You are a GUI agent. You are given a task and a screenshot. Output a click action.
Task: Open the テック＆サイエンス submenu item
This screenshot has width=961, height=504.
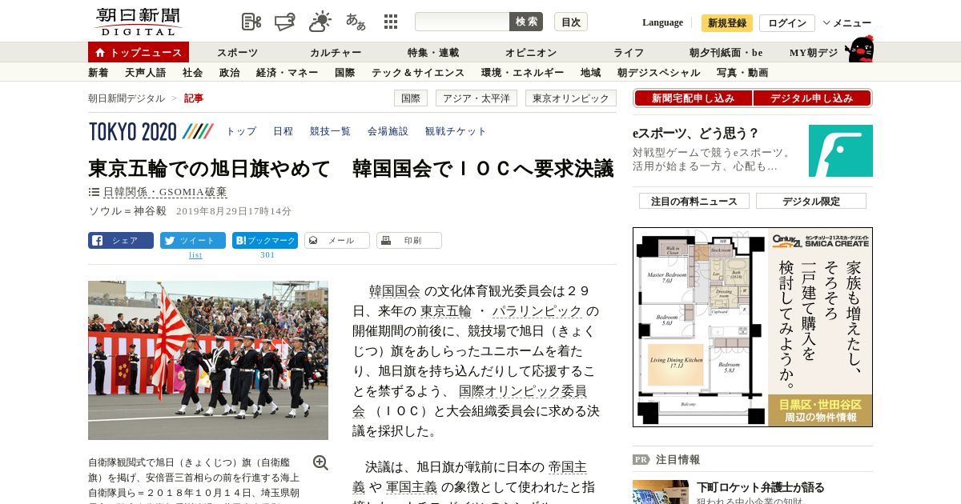coord(418,73)
